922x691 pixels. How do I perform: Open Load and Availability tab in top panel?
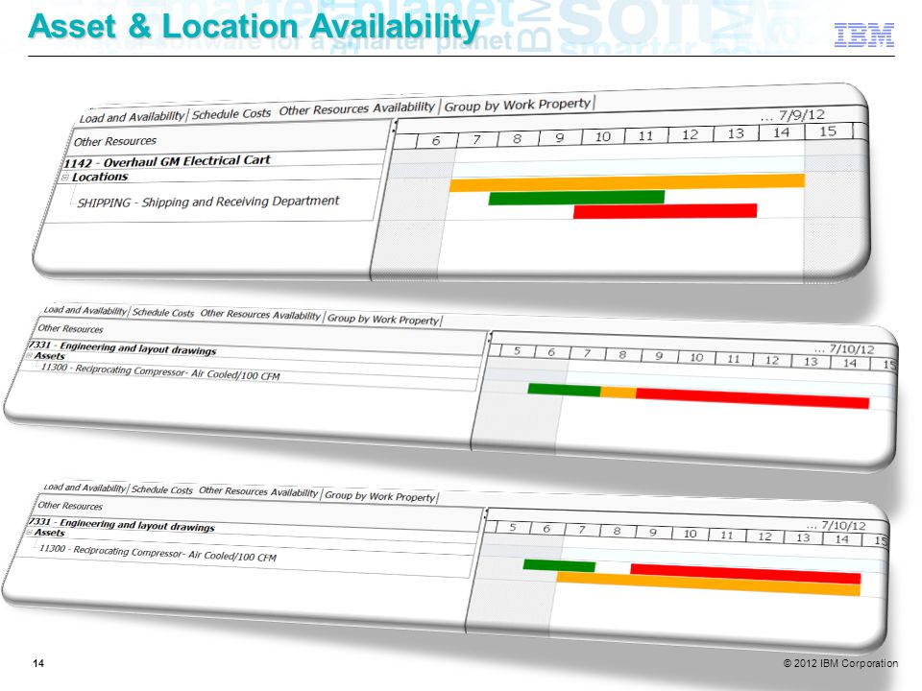click(132, 116)
